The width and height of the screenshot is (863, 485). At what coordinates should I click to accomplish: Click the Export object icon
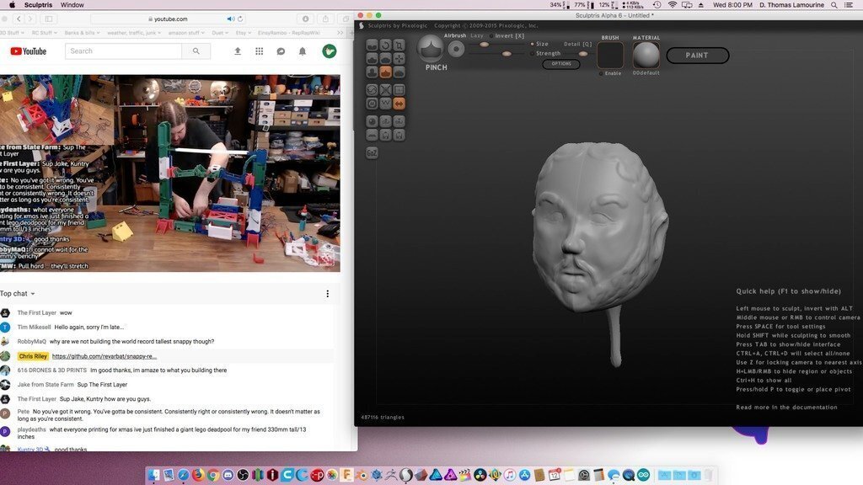click(399, 121)
